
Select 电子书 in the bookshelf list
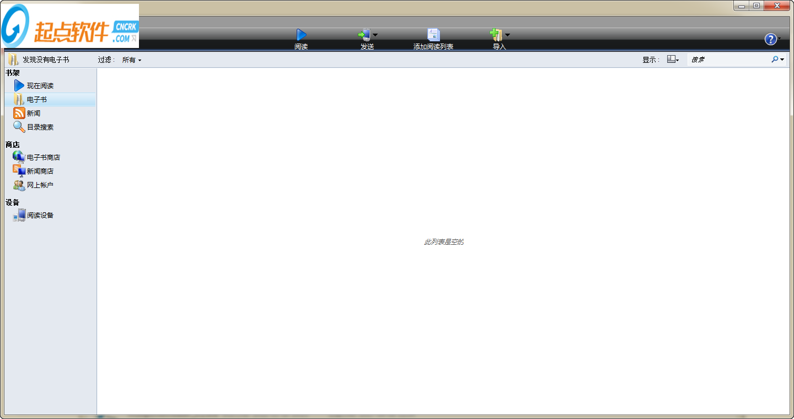pos(50,99)
